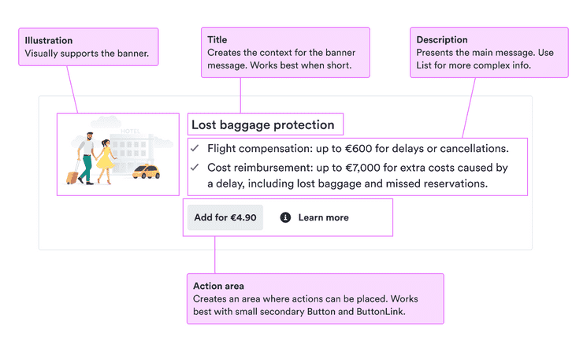Open the "Learn more" link
The height and width of the screenshot is (352, 587).
[323, 217]
